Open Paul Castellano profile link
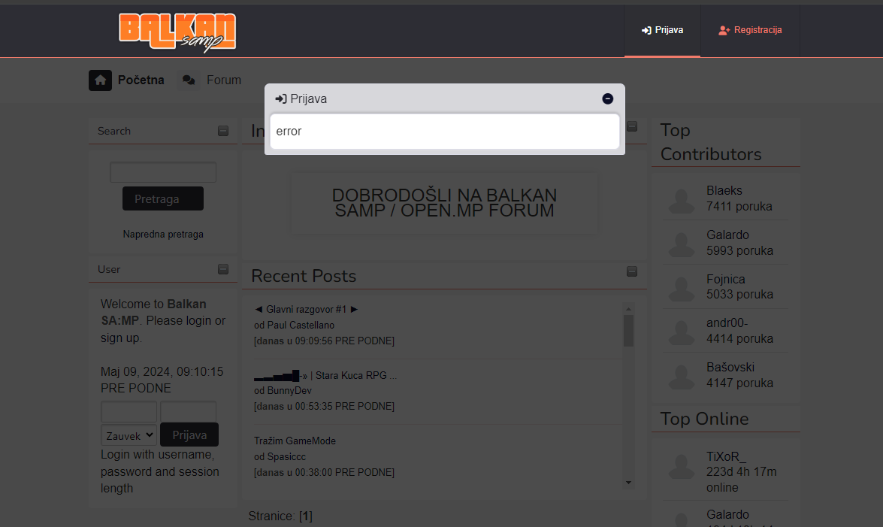This screenshot has height=527, width=883. (300, 326)
